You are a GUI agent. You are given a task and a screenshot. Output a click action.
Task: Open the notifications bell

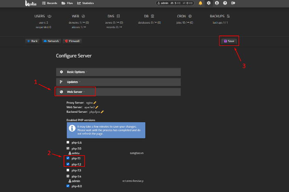click(x=200, y=3)
